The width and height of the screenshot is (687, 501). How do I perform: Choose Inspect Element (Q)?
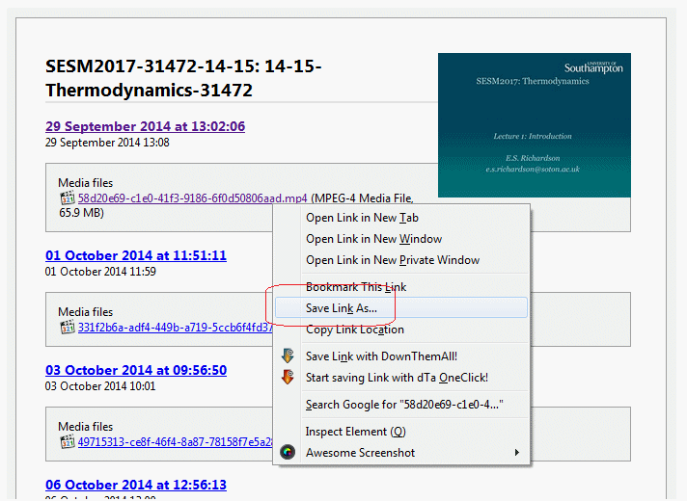[355, 432]
